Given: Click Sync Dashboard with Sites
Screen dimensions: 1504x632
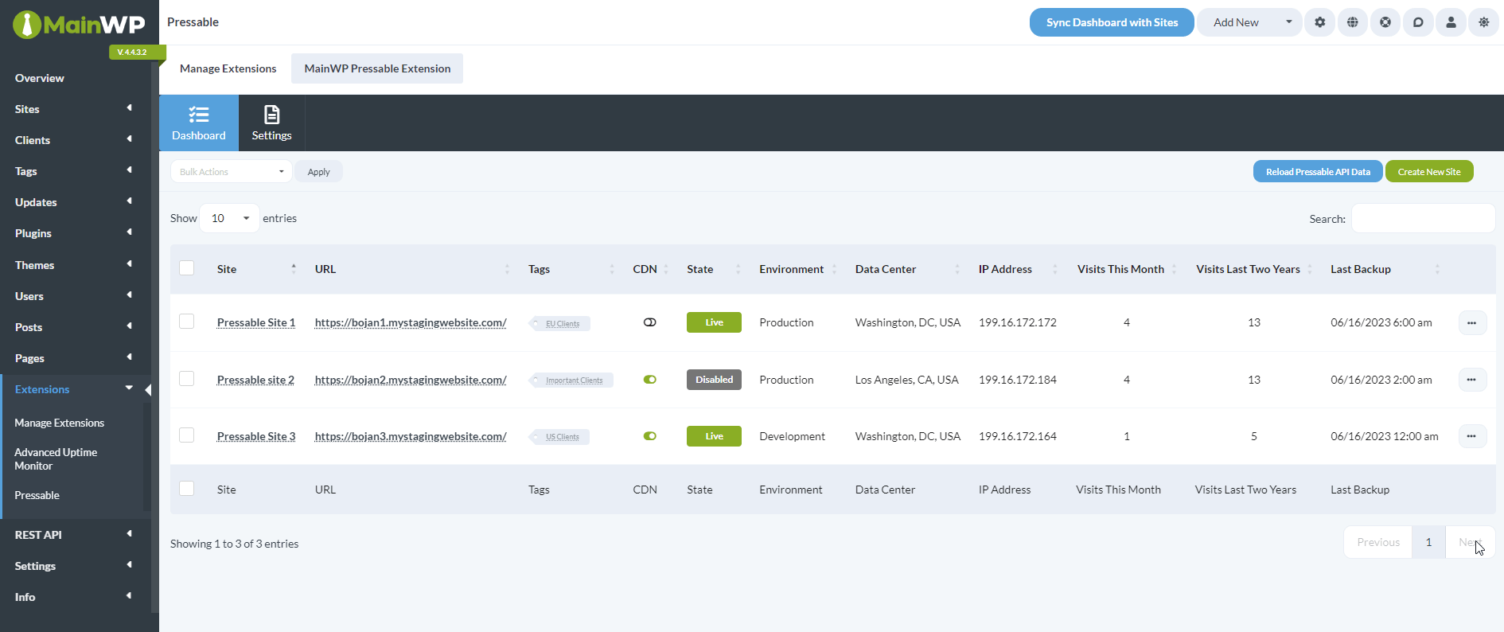Looking at the screenshot, I should (x=1112, y=22).
